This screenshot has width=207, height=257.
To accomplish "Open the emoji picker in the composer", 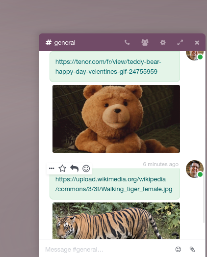I will coord(178,249).
